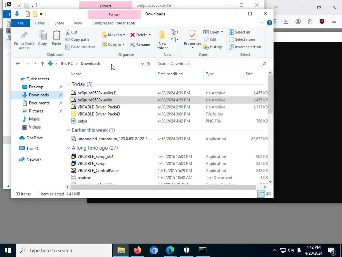Open the Explorer help question mark icon
This screenshot has height=257, width=342.
270,23
